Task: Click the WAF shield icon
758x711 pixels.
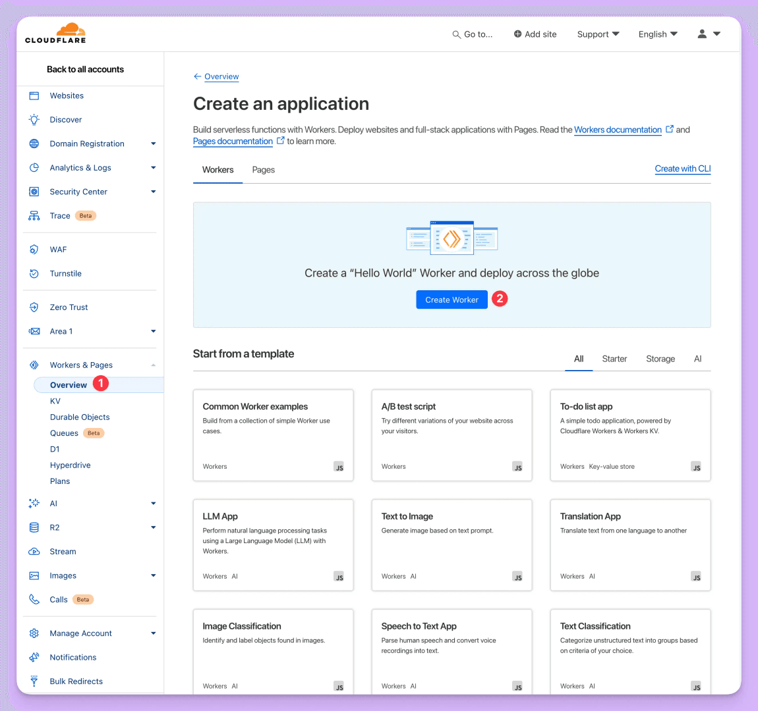Action: 34,250
